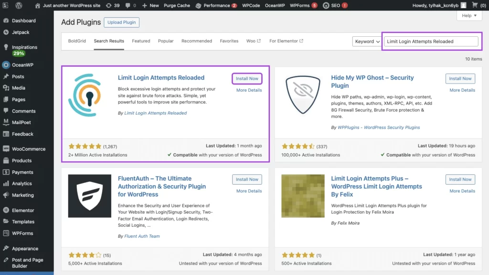Click the FluentAuth shield logo thumbnail
489x275 pixels.
tap(89, 196)
